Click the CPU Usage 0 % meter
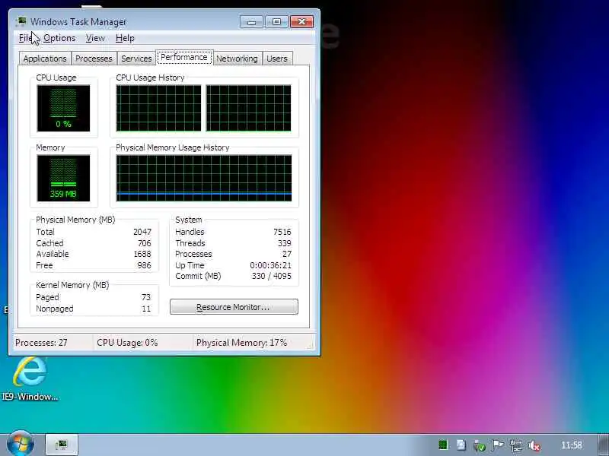Screen dimensions: 609x456 (x=63, y=108)
